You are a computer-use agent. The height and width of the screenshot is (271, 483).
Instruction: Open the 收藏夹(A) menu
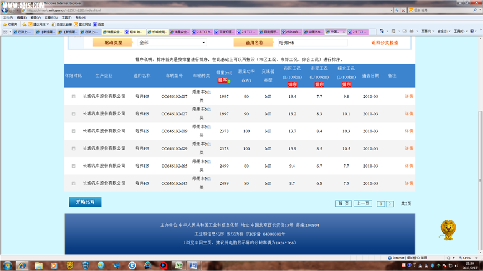51,18
